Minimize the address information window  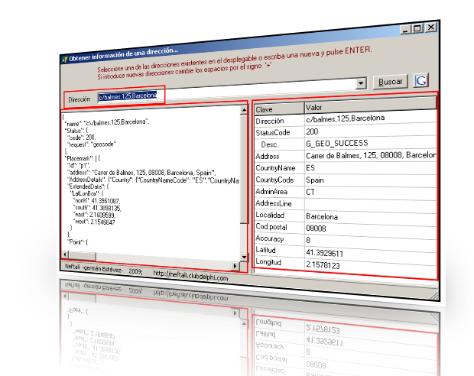tap(405, 28)
